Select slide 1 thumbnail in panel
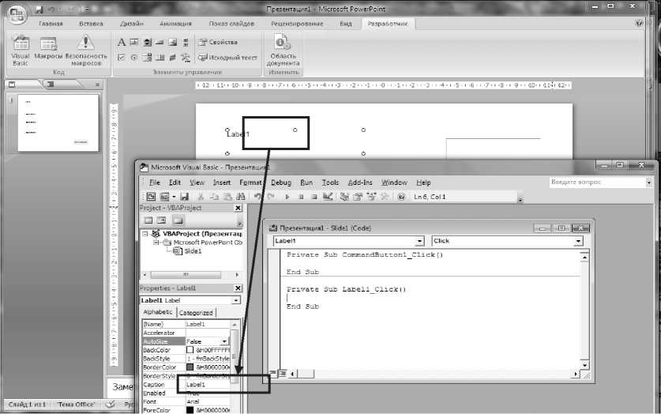Viewport: 661px width, 414px height. click(x=58, y=122)
